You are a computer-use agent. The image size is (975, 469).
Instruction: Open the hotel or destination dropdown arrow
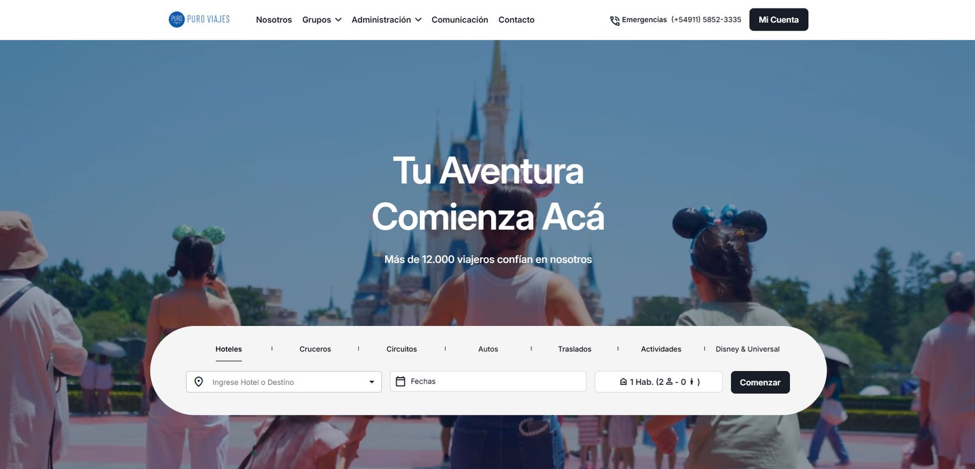(x=372, y=382)
